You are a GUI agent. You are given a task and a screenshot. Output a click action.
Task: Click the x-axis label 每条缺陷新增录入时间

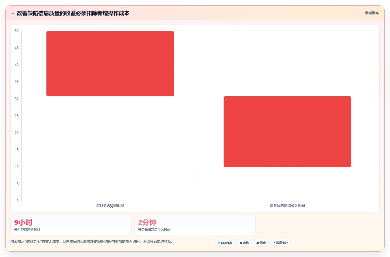287,206
